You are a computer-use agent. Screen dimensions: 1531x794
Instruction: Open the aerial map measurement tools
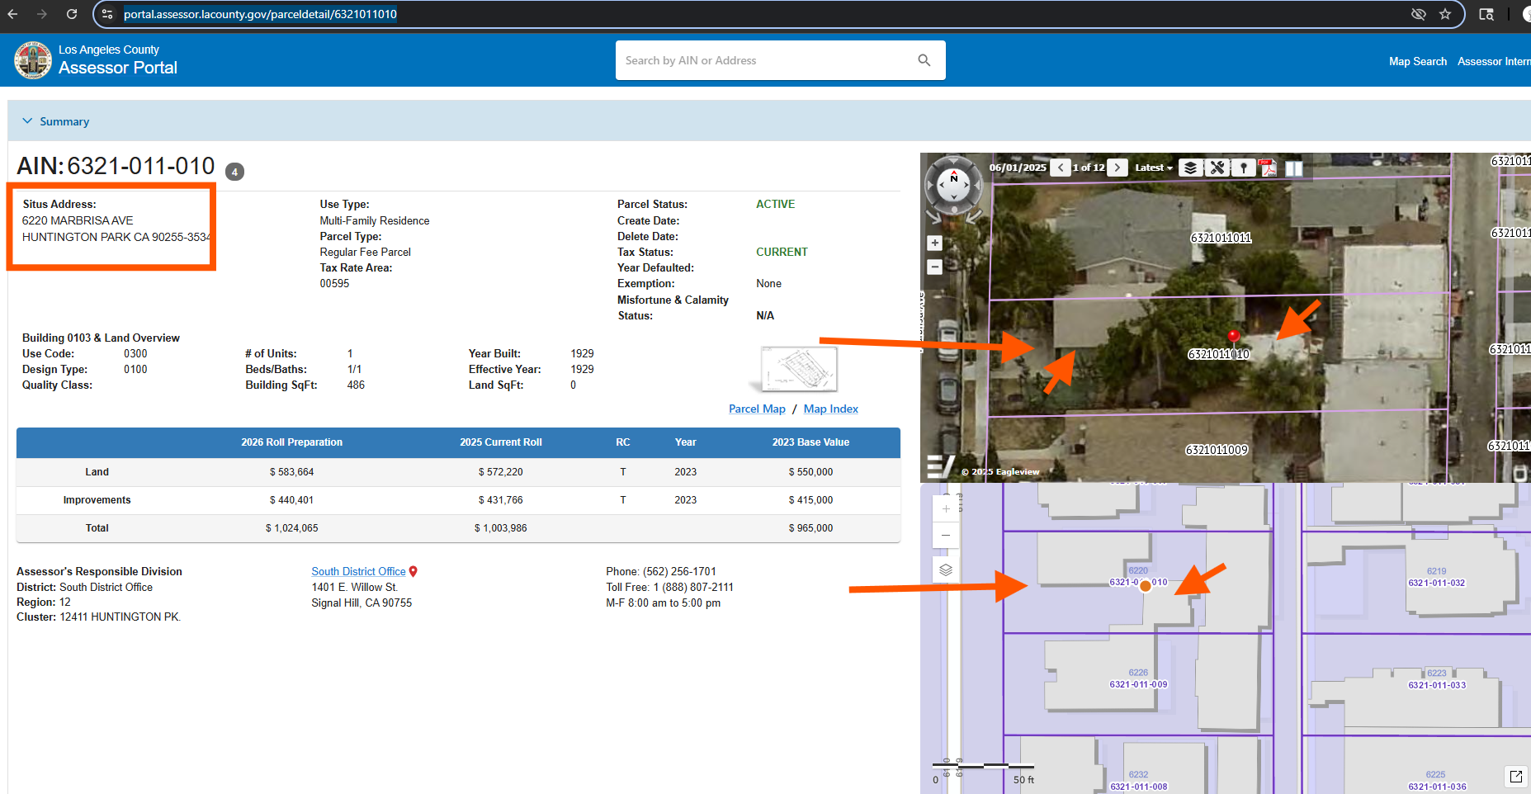click(x=1217, y=168)
